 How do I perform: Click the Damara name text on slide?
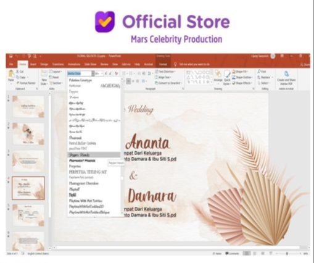[152, 196]
